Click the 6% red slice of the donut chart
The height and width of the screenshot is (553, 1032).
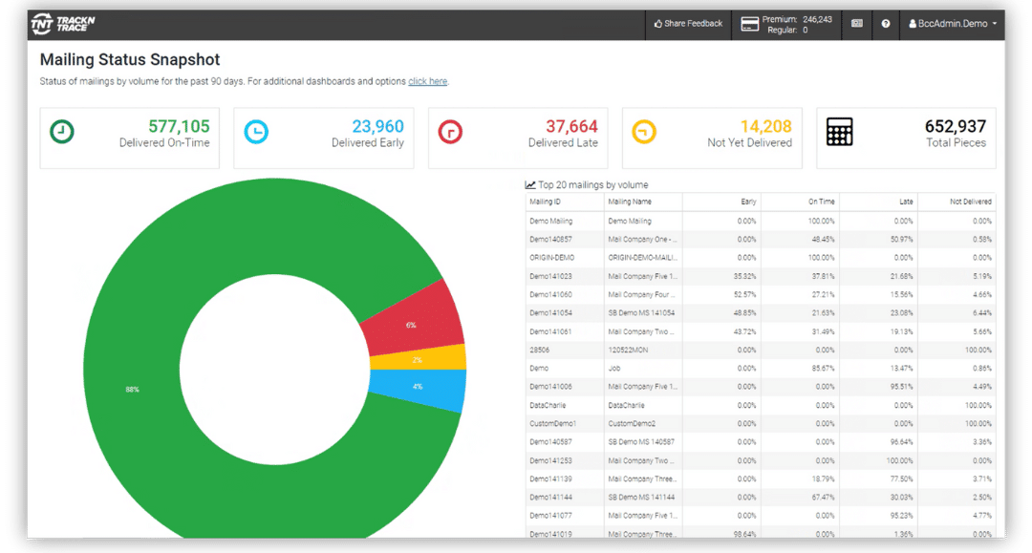[x=411, y=325]
